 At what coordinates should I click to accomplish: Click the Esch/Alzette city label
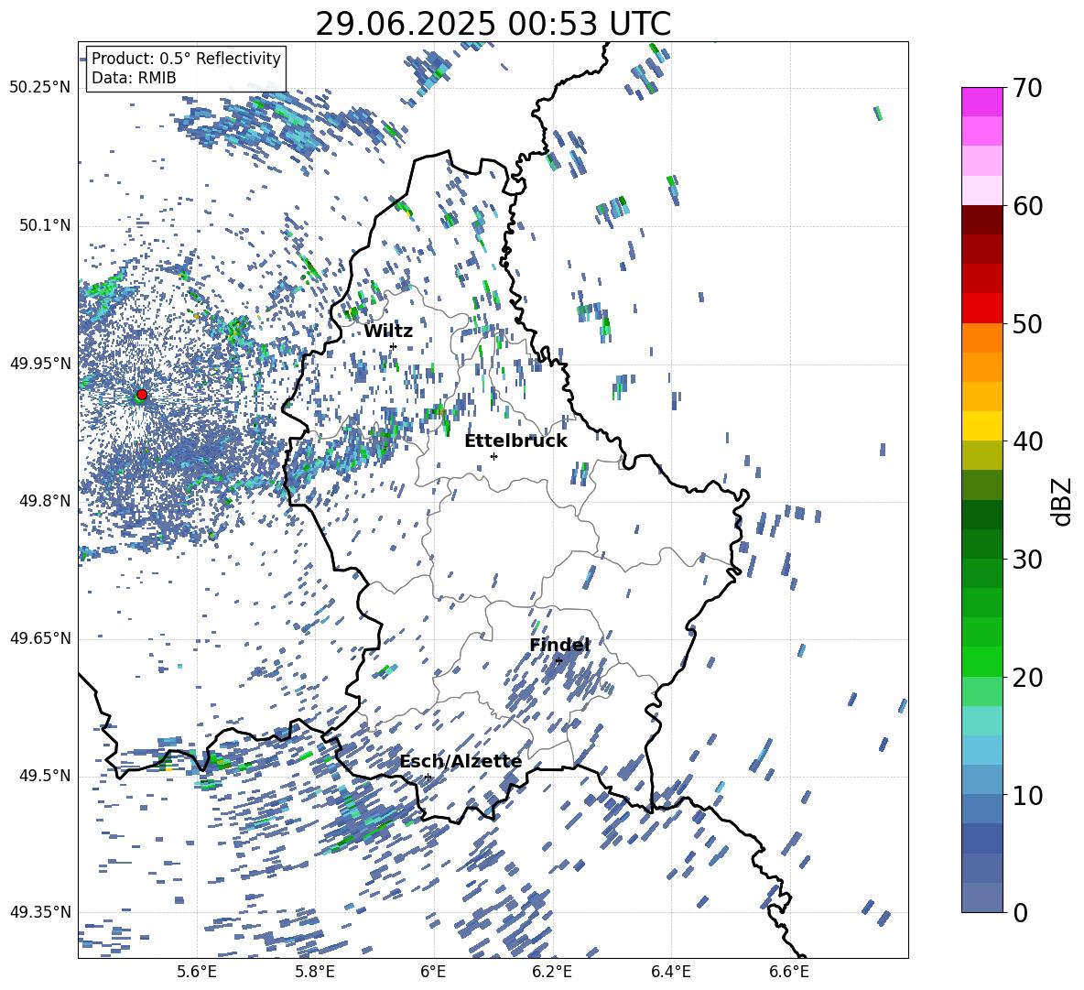[x=461, y=762]
